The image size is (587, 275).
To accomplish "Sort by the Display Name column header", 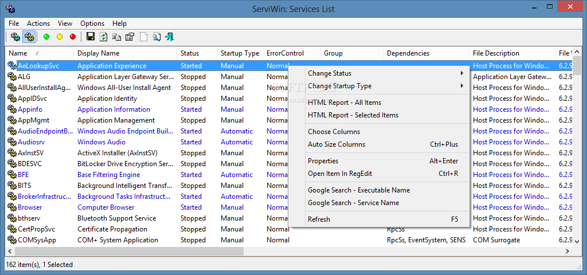I will [126, 53].
